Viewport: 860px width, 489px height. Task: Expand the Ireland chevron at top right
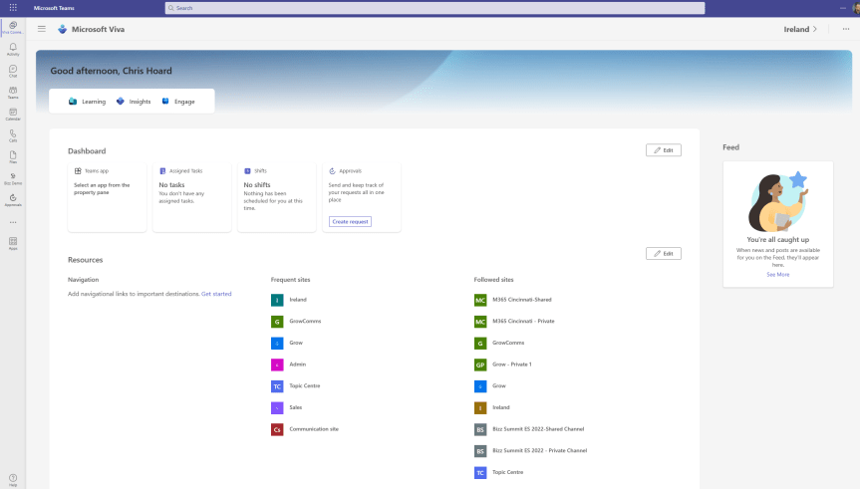(815, 29)
